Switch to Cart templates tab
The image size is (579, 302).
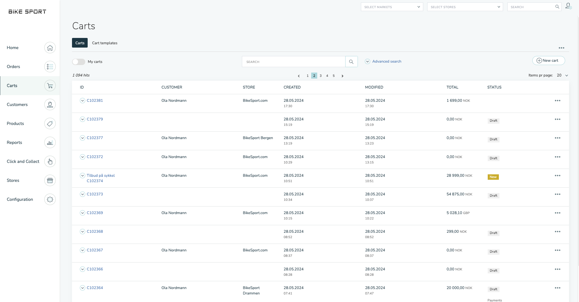(x=105, y=43)
